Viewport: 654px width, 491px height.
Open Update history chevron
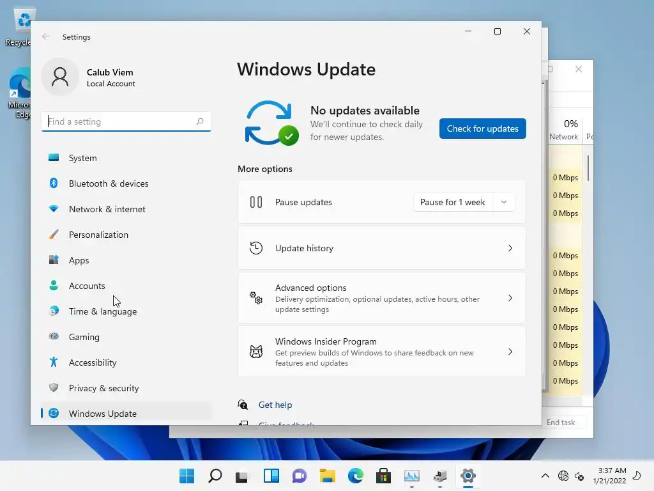click(510, 248)
